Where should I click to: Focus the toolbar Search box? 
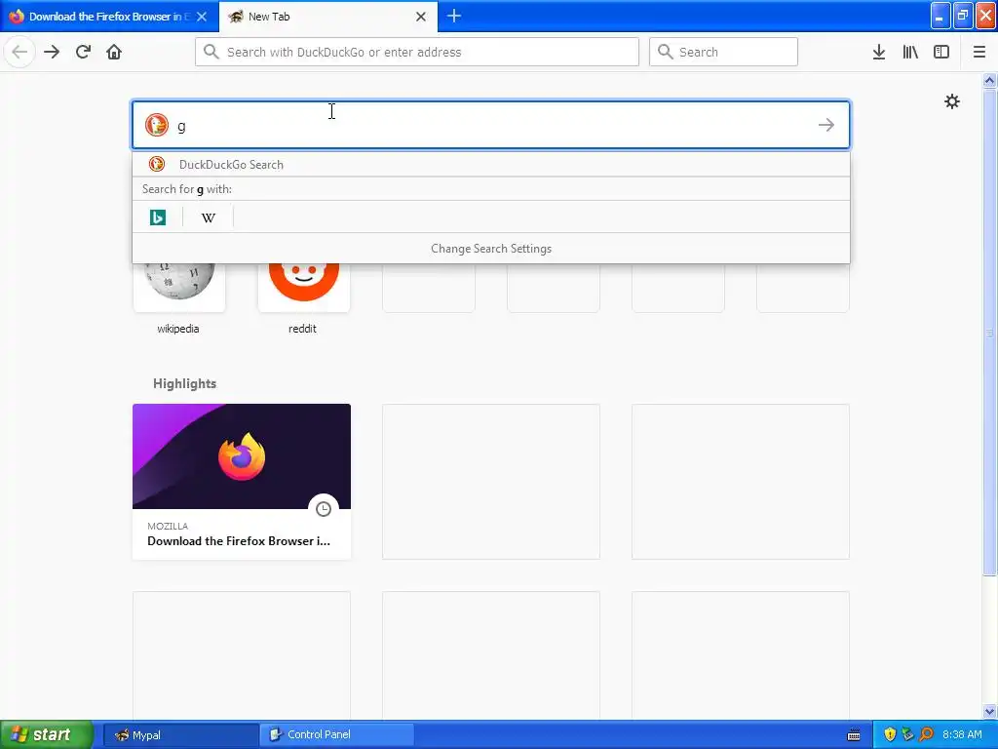(723, 52)
